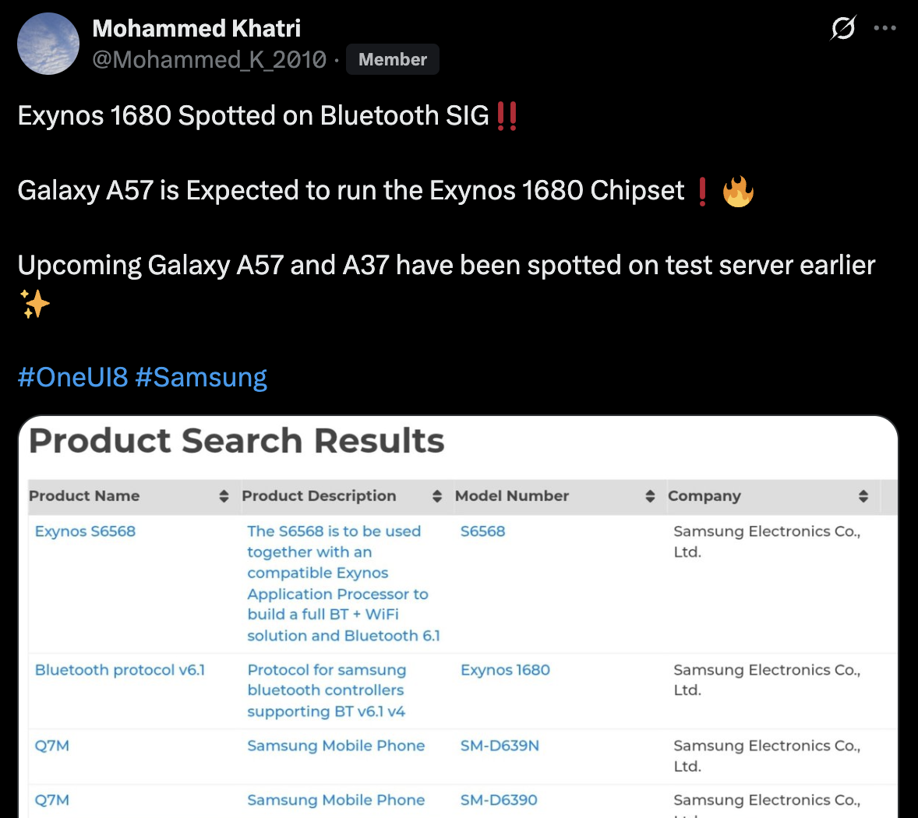Screen dimensions: 918x818
Task: Click the Grok icon on the post
Action: click(x=843, y=28)
